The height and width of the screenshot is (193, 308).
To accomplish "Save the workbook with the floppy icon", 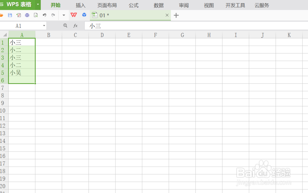I will (x=10, y=15).
